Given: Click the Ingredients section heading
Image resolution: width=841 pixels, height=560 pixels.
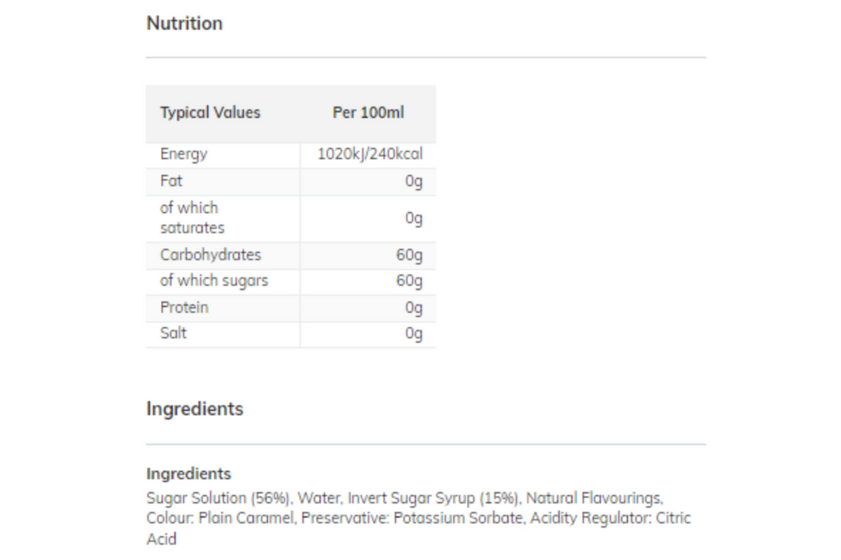Looking at the screenshot, I should (x=194, y=409).
